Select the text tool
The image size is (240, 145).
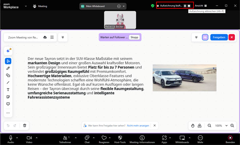coord(8,90)
